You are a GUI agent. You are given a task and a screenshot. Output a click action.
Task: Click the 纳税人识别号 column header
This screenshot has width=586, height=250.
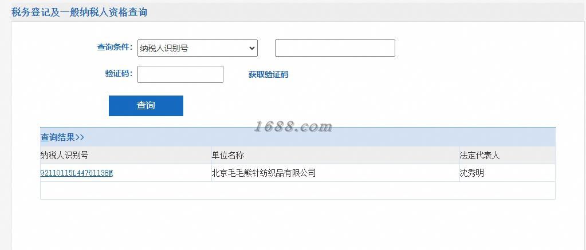pos(64,155)
